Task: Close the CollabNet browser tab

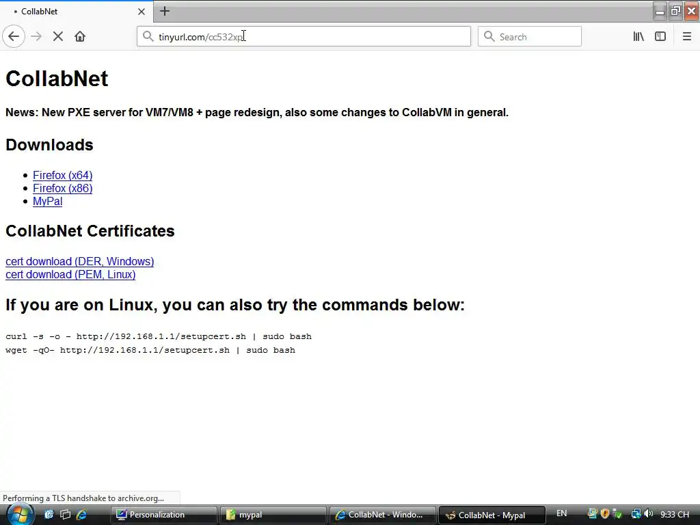Action: pos(141,12)
